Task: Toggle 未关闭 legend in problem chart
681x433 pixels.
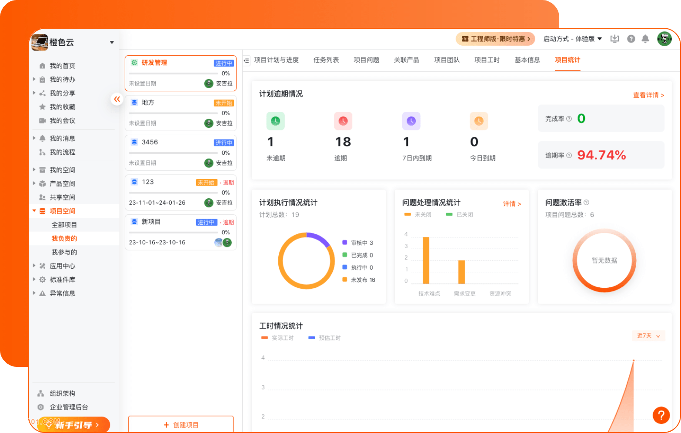Action: [x=418, y=214]
